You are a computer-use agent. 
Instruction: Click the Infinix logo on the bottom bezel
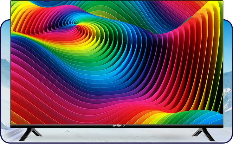119,126
